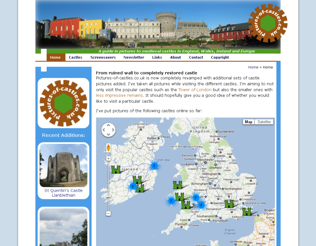Click the Home breadcrumb link
The width and height of the screenshot is (316, 246).
coord(253,67)
